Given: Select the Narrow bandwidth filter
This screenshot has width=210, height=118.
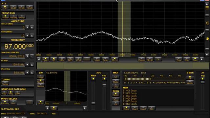Looking at the screenshot, I should click(x=41, y=86).
